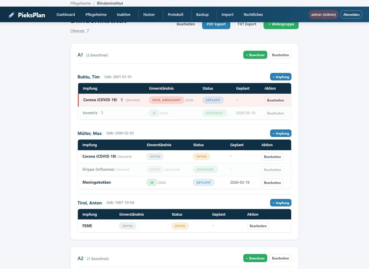
Task: Edit Max Müller's Meningokokken vaccination row
Action: tap(272, 183)
